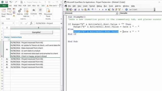
Task: Click the Cancel X in Excel formula bar
Action: pos(21,23)
